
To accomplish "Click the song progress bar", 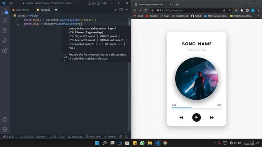I will [196, 108].
